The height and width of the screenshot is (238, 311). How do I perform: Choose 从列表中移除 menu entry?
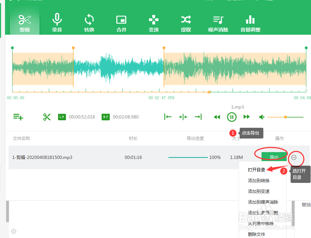260,223
